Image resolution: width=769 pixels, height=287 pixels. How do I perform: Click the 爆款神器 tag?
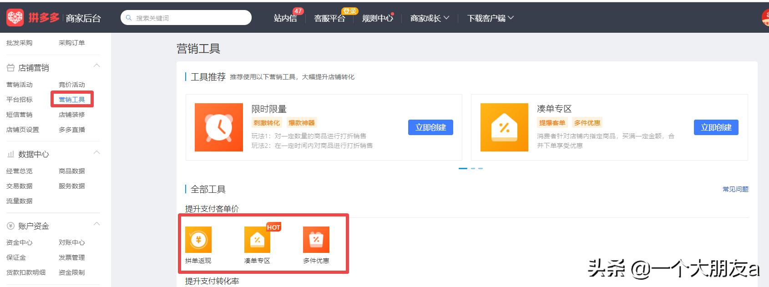[x=302, y=123]
